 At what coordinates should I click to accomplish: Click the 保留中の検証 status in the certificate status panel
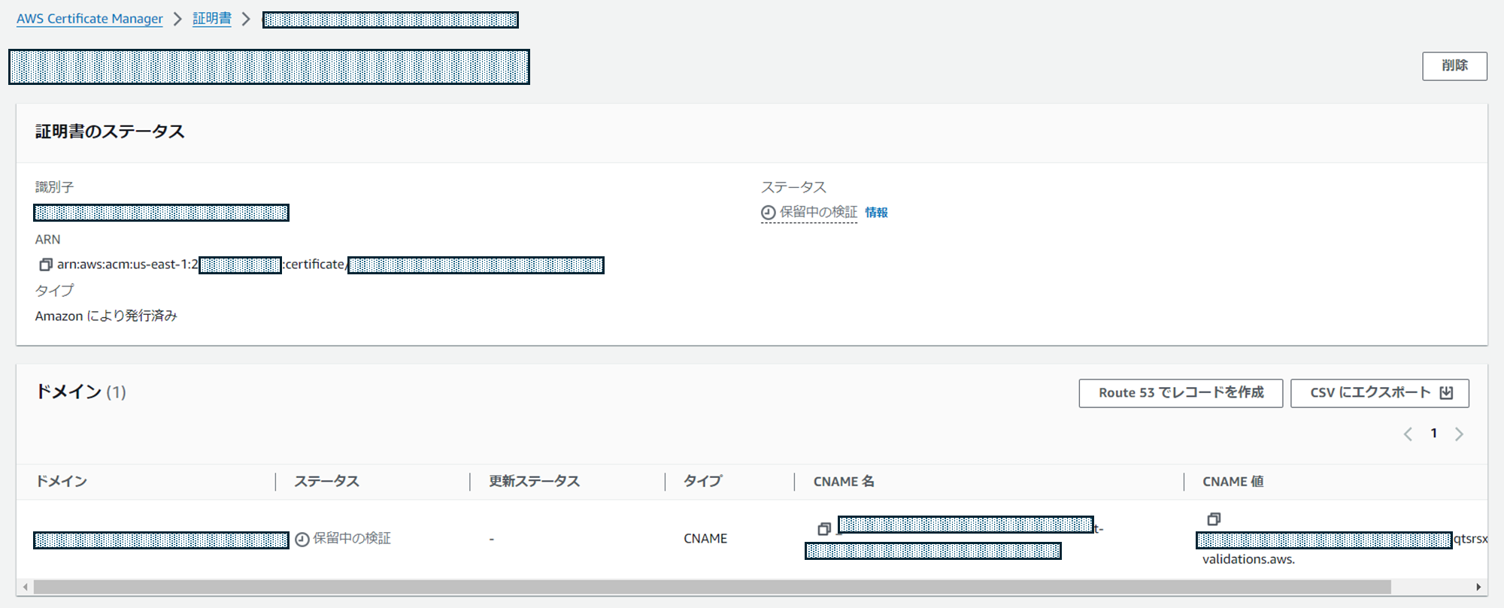[x=818, y=213]
